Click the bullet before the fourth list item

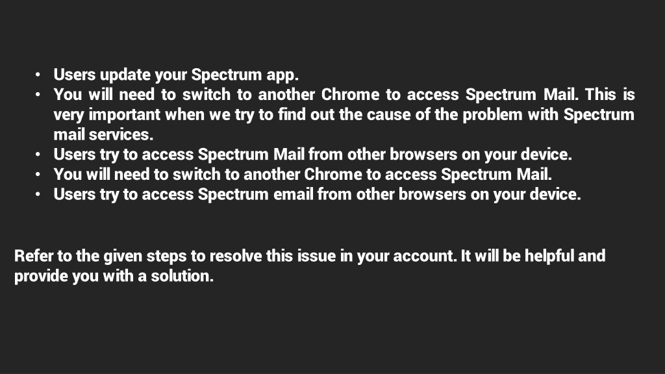coord(38,174)
